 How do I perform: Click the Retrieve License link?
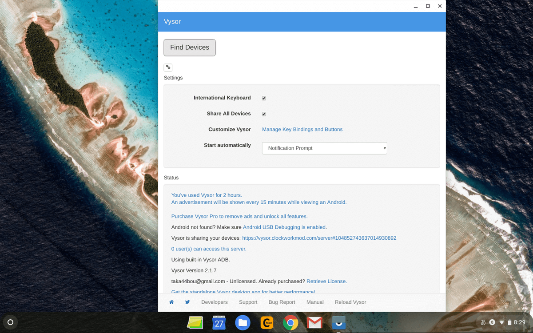(x=327, y=281)
